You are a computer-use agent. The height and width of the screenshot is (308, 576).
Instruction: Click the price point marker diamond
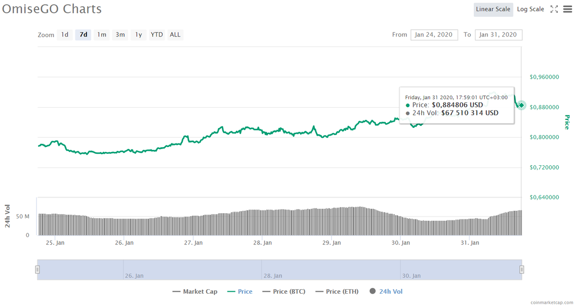522,105
